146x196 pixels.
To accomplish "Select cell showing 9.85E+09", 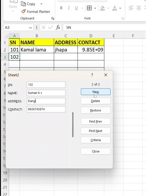I will pos(91,50).
